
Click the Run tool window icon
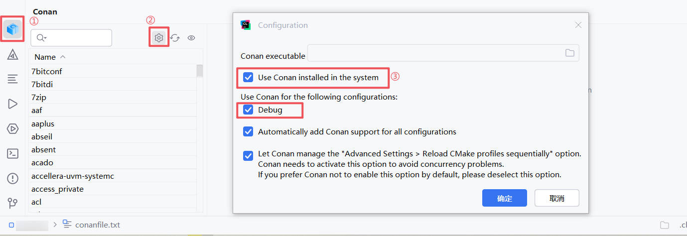[13, 104]
